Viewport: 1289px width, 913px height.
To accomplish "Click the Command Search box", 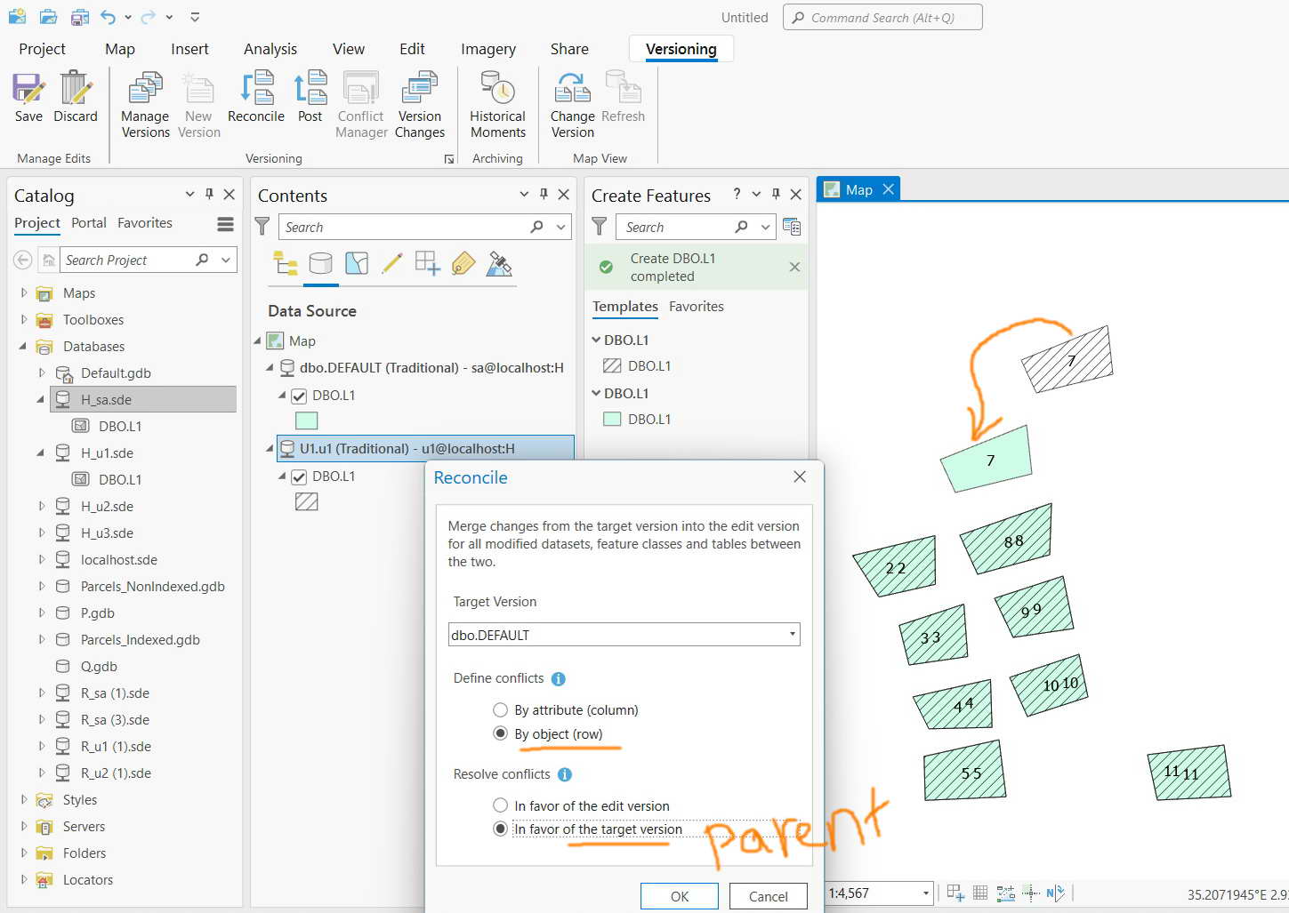I will click(882, 17).
